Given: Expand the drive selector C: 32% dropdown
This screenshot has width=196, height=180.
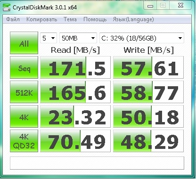Looking at the screenshot, I should [x=142, y=38].
